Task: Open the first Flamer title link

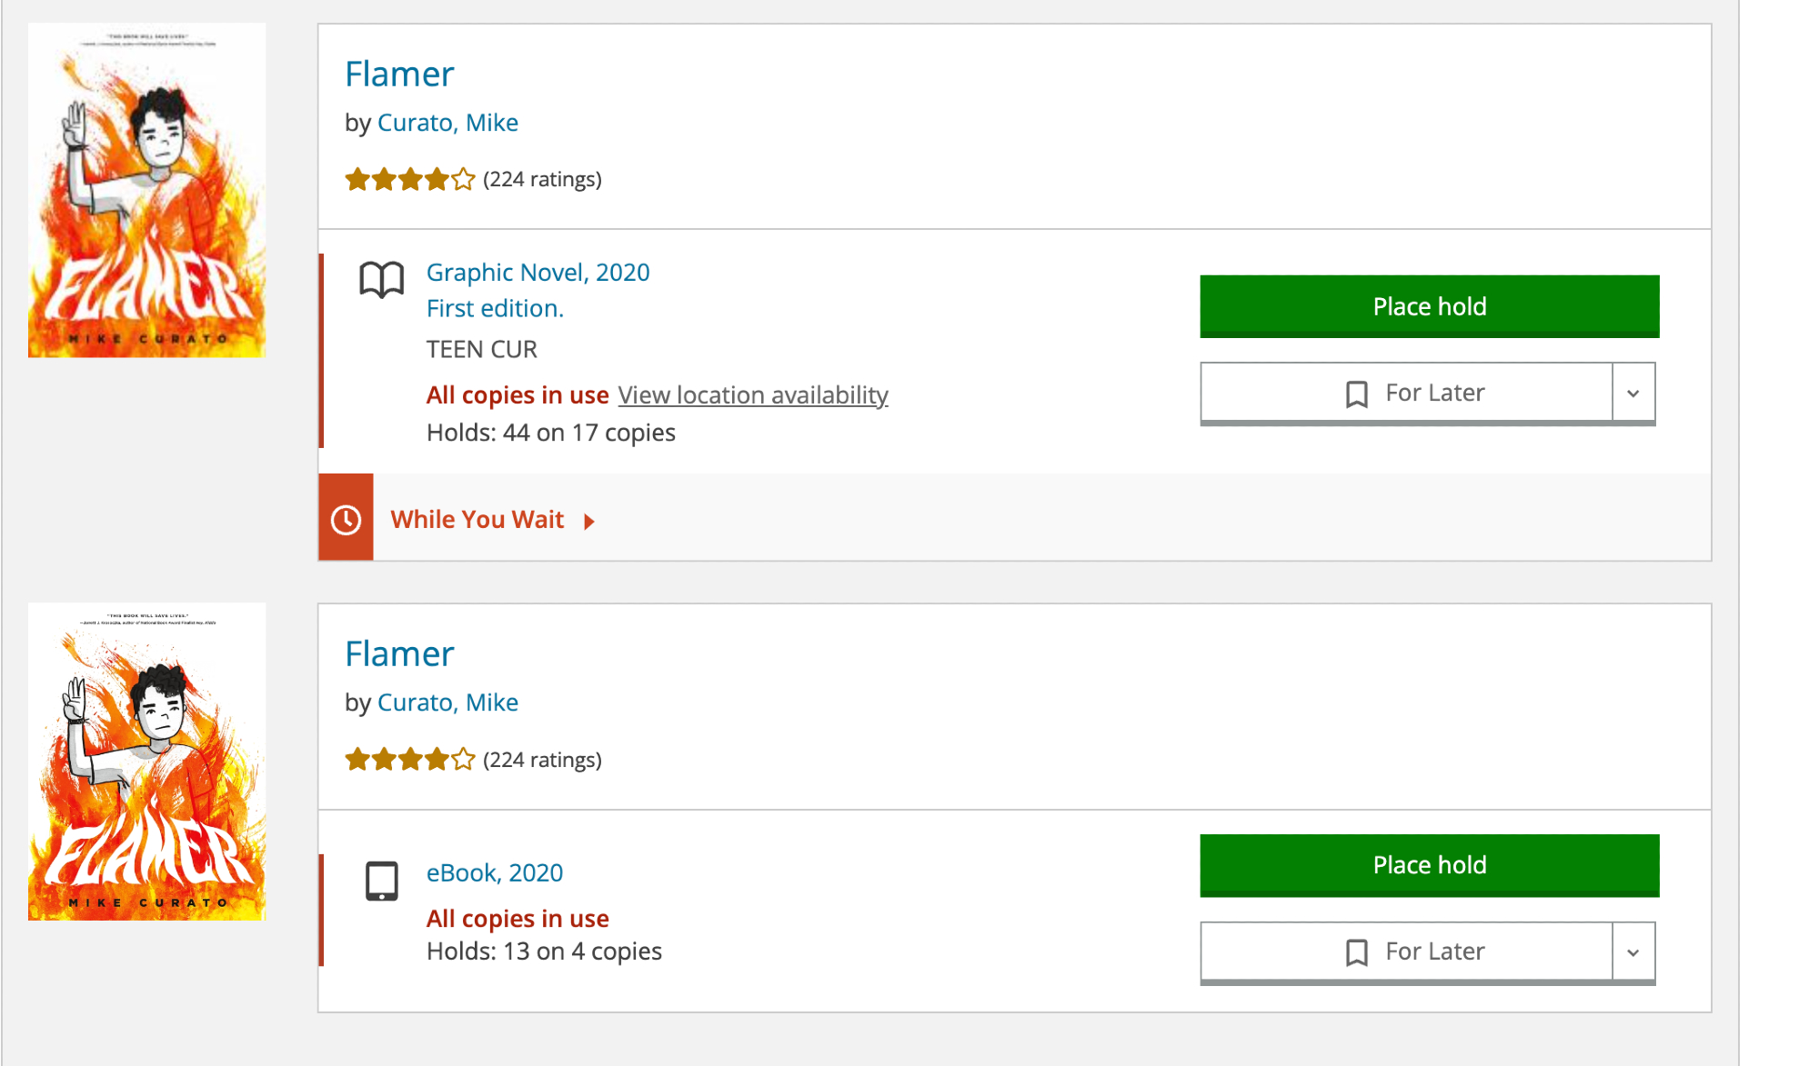Action: (x=399, y=75)
